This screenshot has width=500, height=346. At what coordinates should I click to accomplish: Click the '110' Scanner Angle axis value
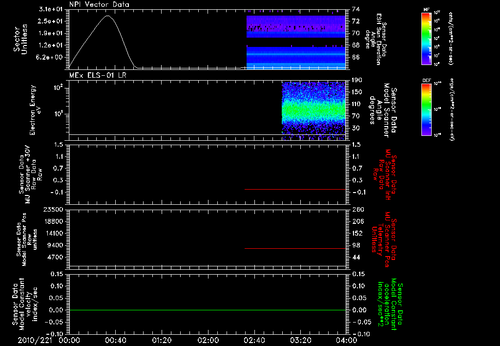click(357, 104)
